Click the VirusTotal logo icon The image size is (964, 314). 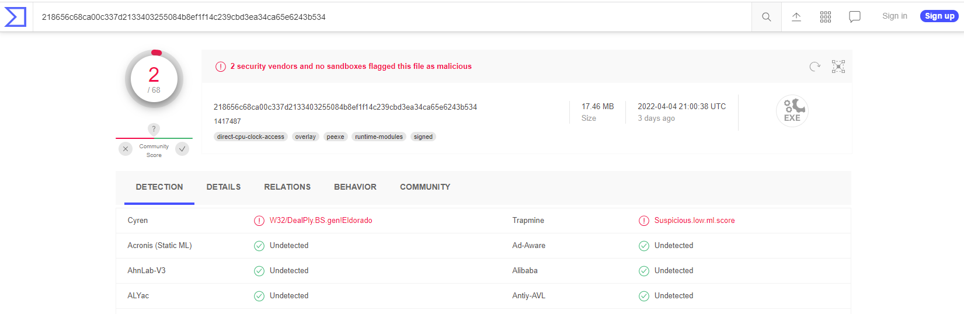(x=15, y=17)
